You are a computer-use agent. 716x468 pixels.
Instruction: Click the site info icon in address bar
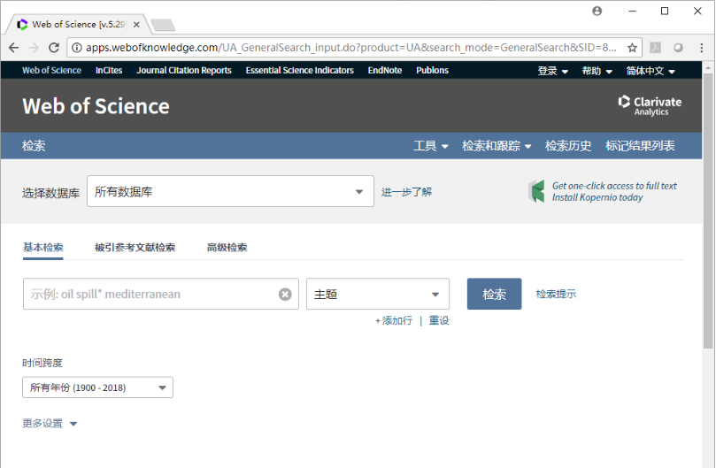[x=77, y=48]
